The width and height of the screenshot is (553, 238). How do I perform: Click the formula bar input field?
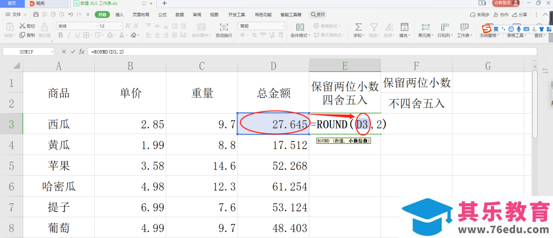tap(312, 52)
